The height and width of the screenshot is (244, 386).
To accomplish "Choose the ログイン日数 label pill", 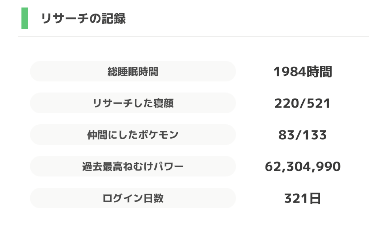I will point(133,198).
